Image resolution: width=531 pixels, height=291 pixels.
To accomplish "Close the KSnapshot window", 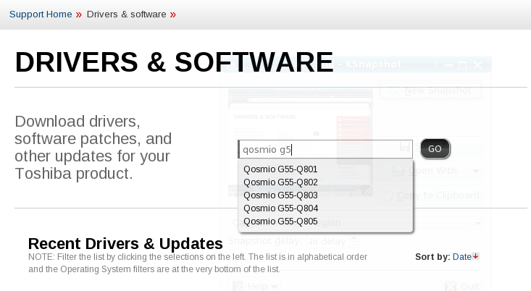I will click(x=477, y=65).
